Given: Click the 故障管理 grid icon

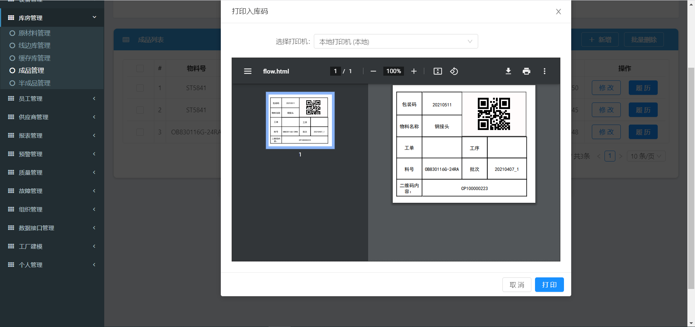Looking at the screenshot, I should tap(11, 191).
